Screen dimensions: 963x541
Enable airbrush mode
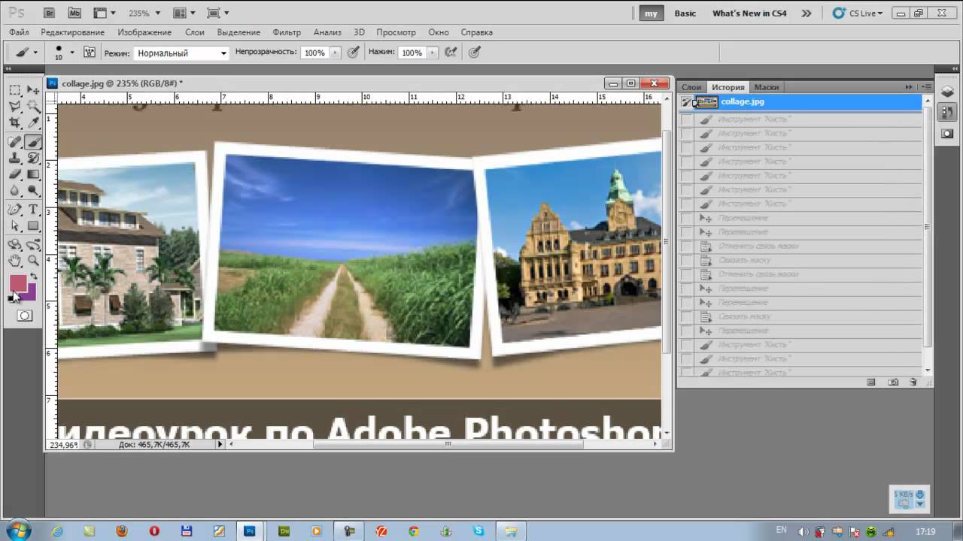[451, 53]
